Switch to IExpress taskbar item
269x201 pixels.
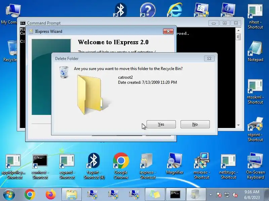coord(196,195)
